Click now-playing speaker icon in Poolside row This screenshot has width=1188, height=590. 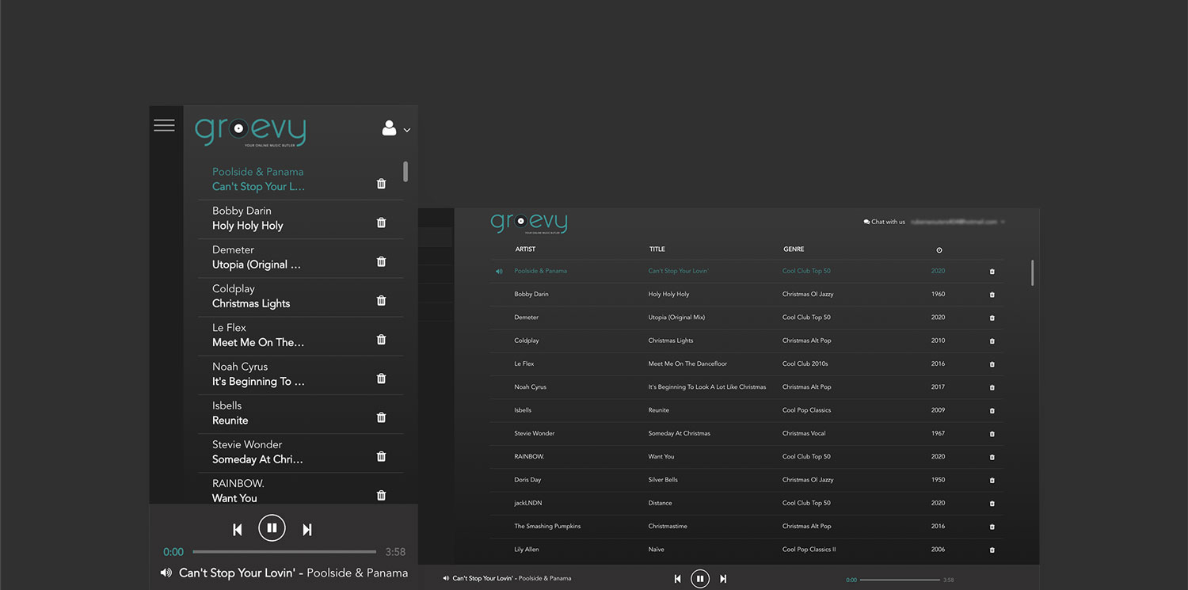click(499, 271)
